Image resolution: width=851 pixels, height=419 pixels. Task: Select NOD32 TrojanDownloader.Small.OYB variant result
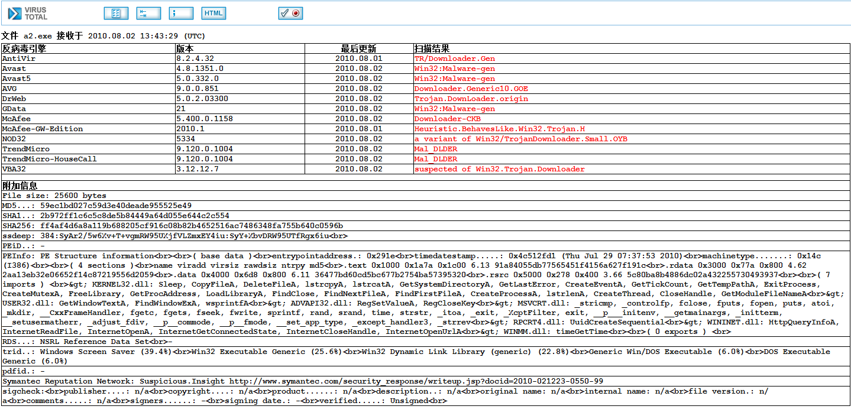[x=521, y=139]
